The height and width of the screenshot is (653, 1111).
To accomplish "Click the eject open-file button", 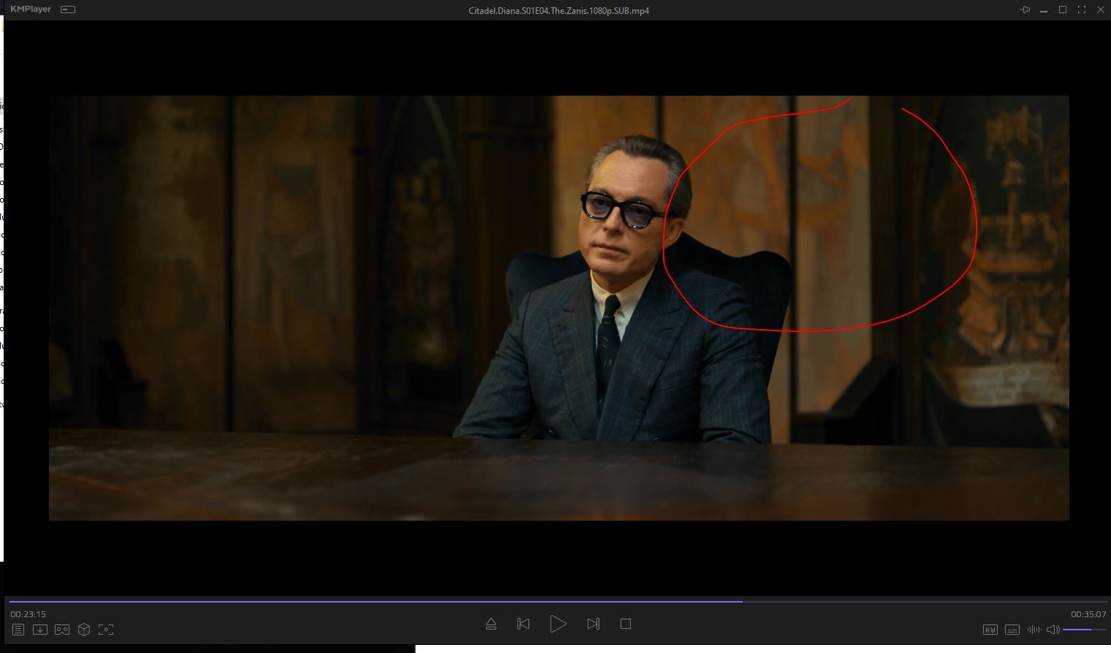I will pos(491,624).
